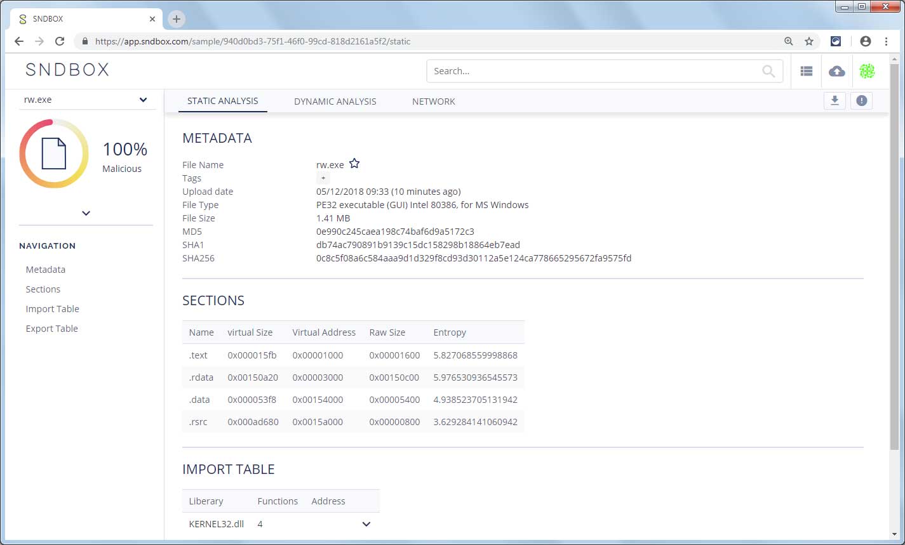Click the browser back arrow
This screenshot has width=905, height=545.
(19, 41)
